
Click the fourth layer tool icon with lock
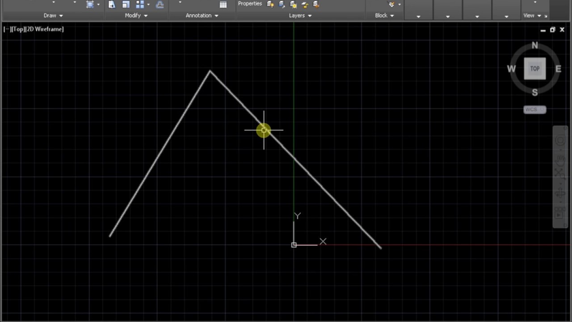[305, 4]
